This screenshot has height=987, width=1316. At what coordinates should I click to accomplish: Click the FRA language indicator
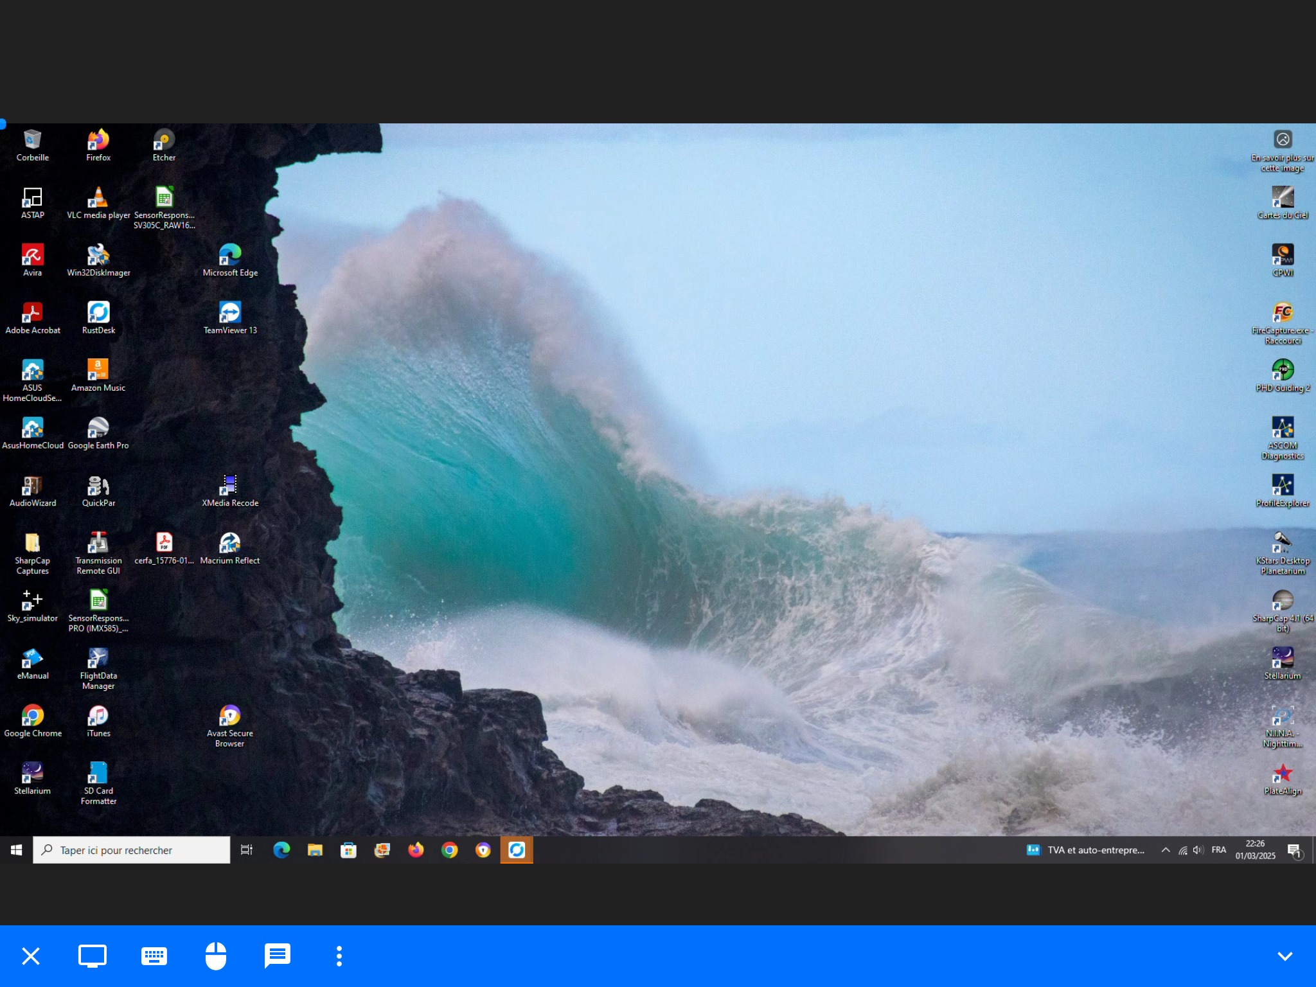click(x=1218, y=850)
